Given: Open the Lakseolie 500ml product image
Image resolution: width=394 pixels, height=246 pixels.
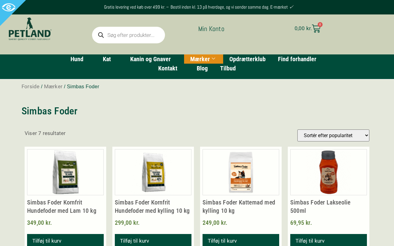Looking at the screenshot, I should click(x=328, y=172).
